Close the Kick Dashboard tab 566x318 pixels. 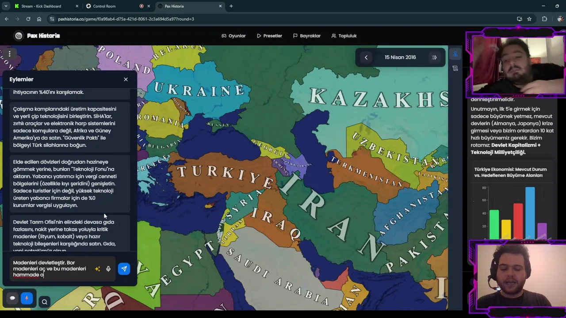click(77, 6)
